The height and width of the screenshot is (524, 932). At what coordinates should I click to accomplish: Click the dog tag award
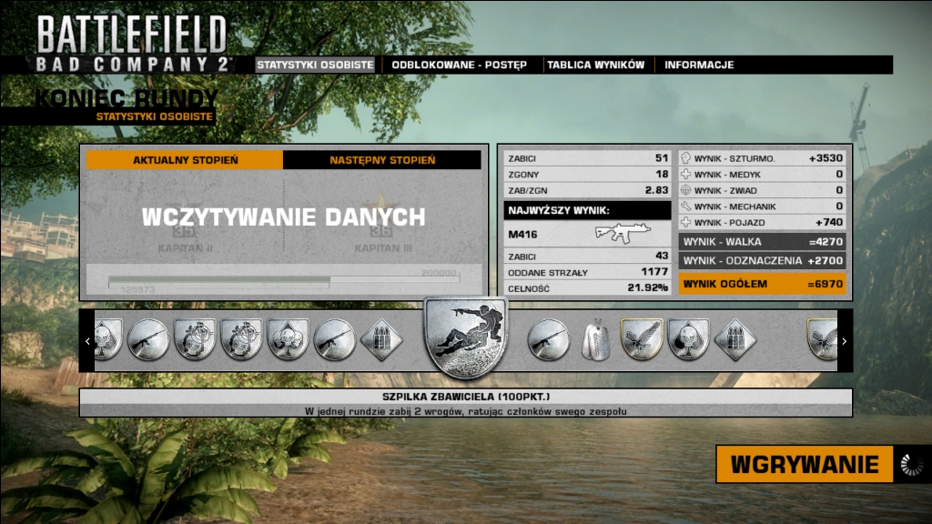coord(595,340)
